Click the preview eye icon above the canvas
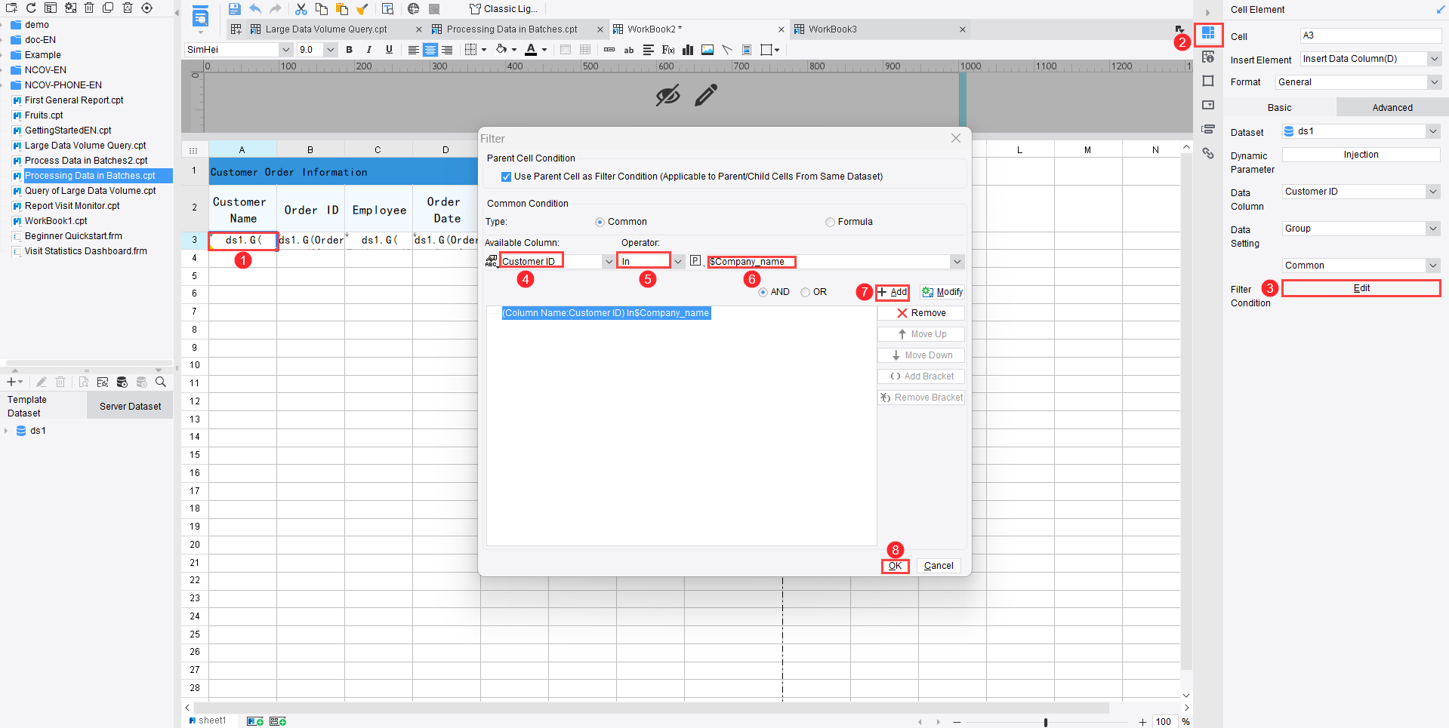This screenshot has height=728, width=1449. tap(667, 95)
